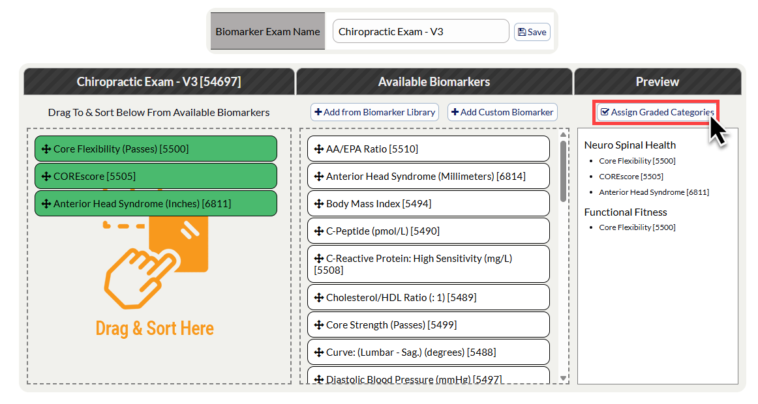Click move icon on Body Mass Index
The height and width of the screenshot is (404, 758).
click(318, 204)
